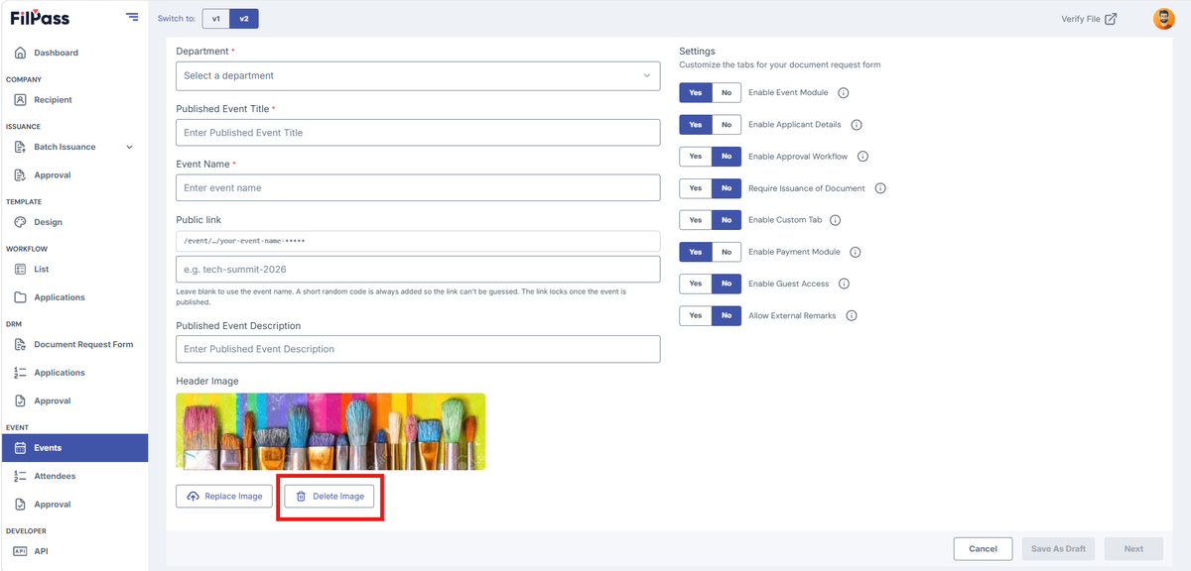Image resolution: width=1191 pixels, height=571 pixels.
Task: Show info for Enable Guest Access
Action: [844, 284]
